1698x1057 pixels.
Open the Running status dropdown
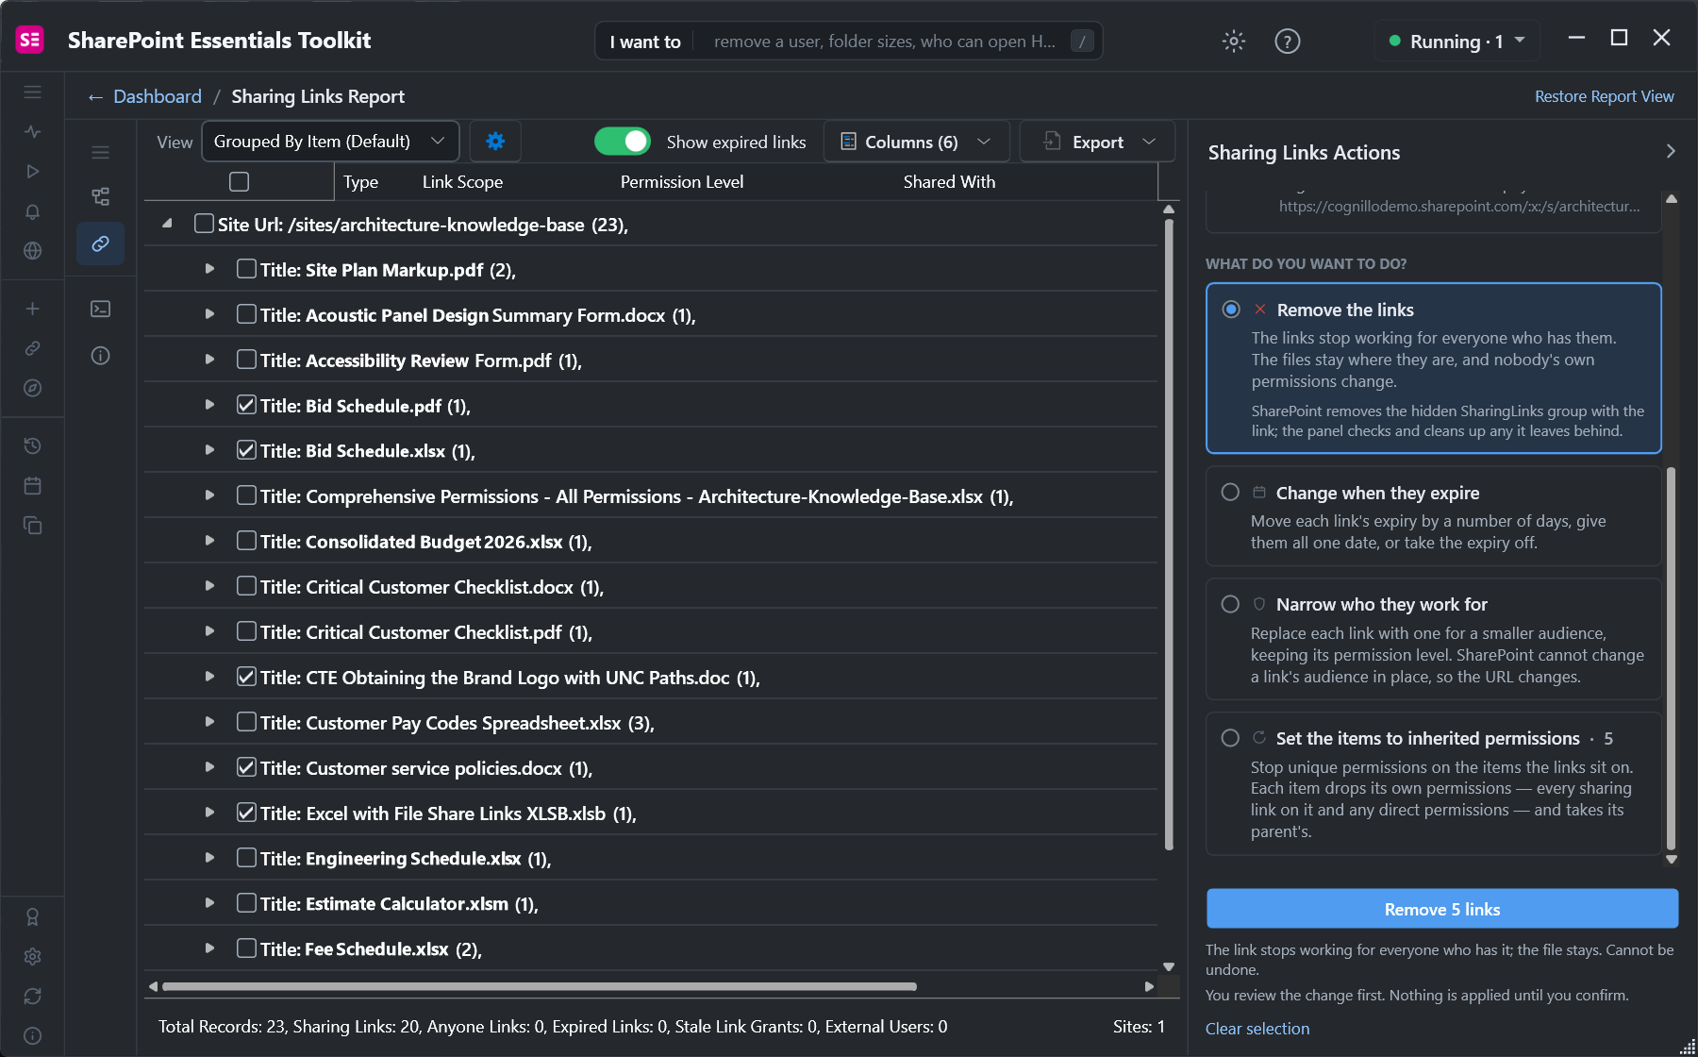(x=1457, y=42)
